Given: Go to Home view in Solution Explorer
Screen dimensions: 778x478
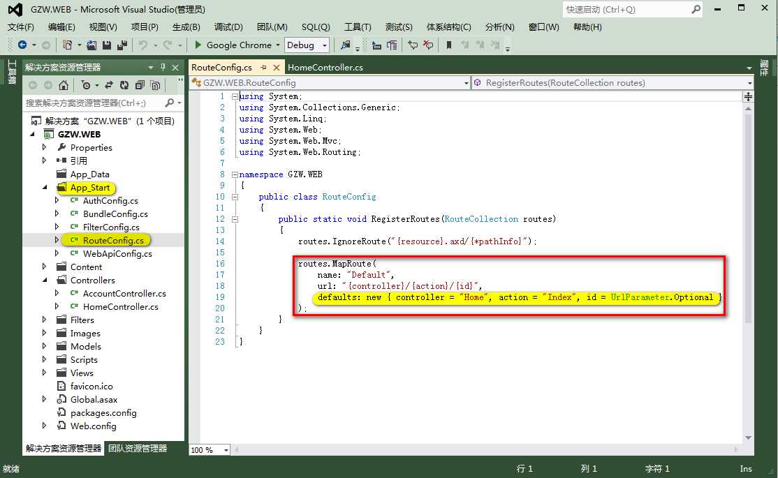Looking at the screenshot, I should point(64,85).
